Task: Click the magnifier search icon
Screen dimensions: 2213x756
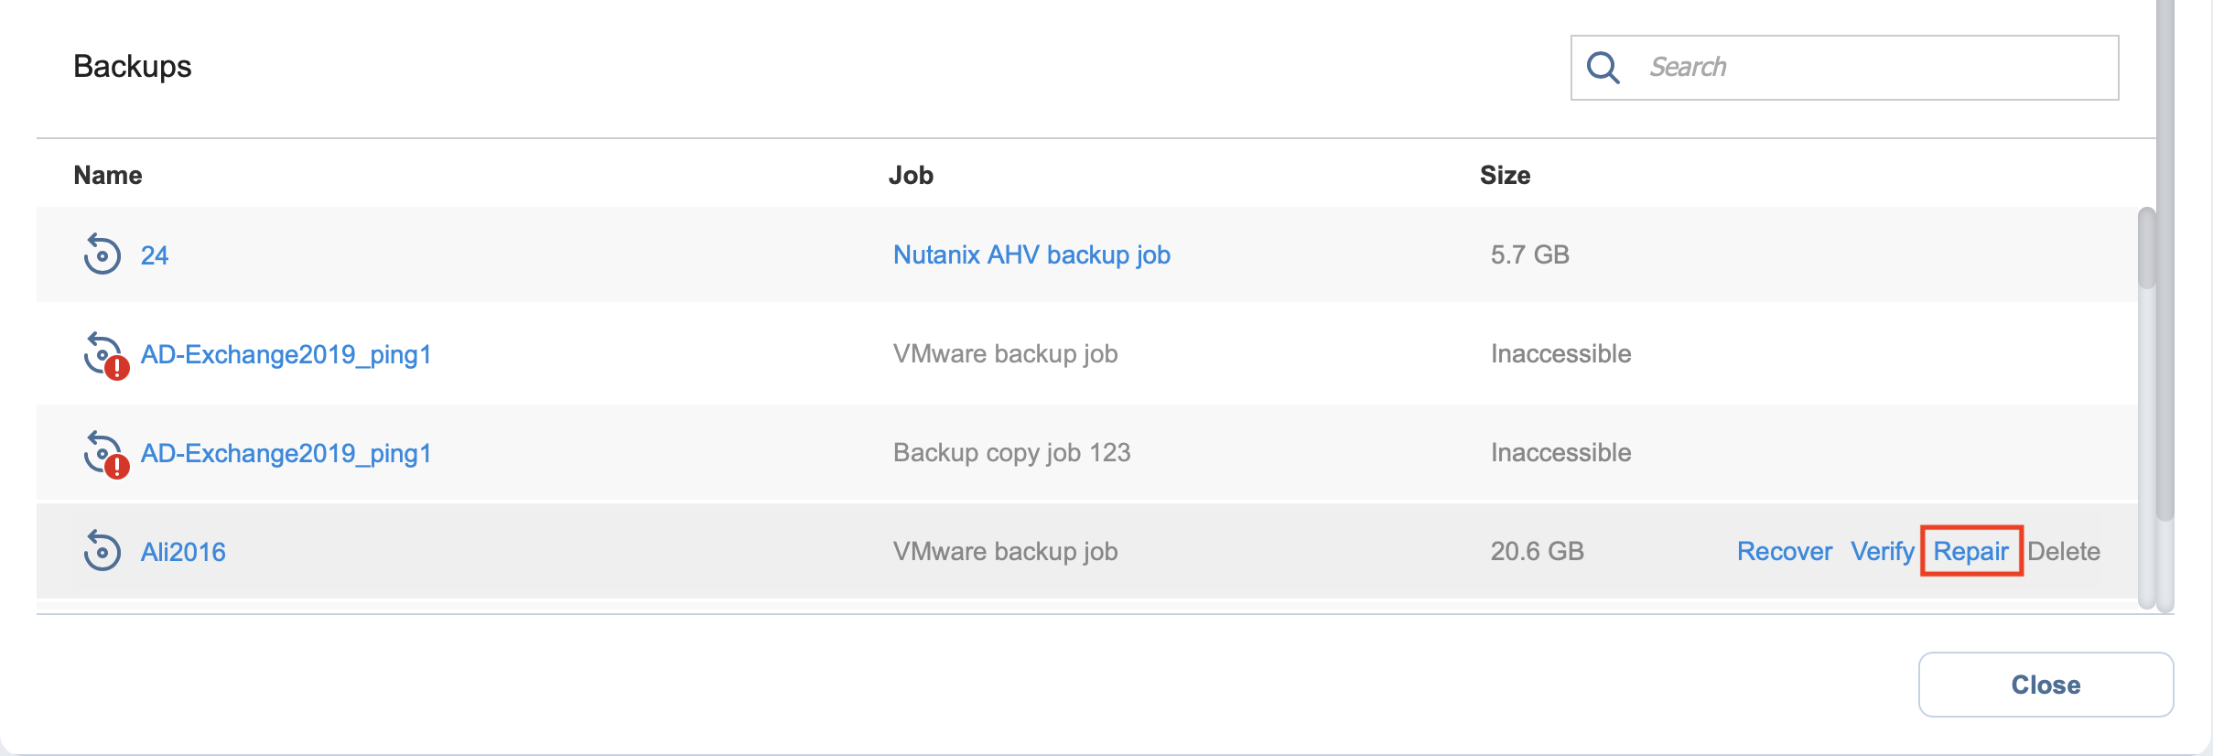Action: (x=1603, y=68)
